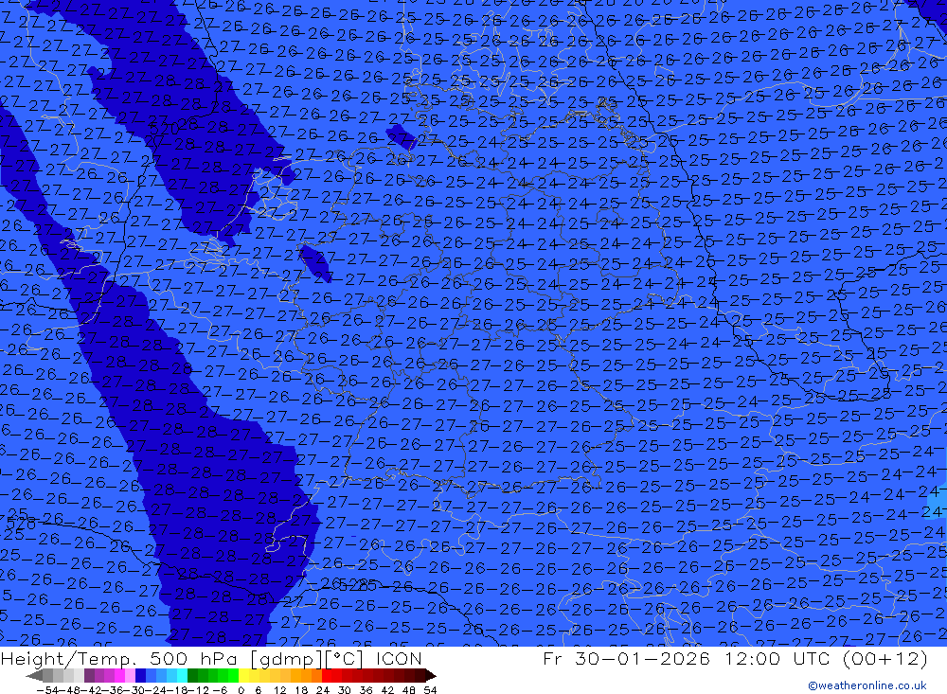
Task: Click the bright red 24 legend swatch
Action: click(x=326, y=676)
